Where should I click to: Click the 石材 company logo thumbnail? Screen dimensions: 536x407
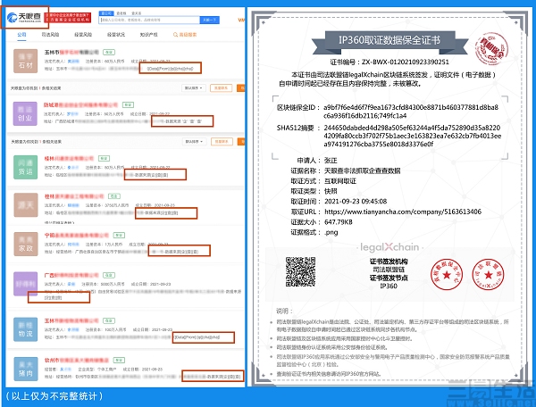point(26,61)
